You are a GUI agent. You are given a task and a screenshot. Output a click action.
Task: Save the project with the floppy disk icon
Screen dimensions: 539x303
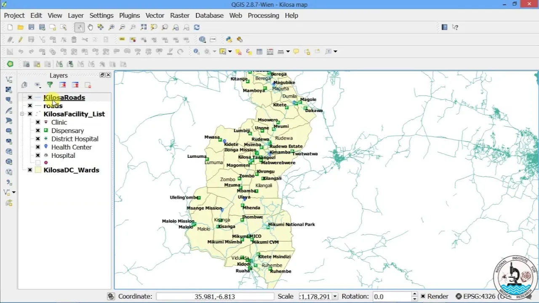tap(31, 27)
